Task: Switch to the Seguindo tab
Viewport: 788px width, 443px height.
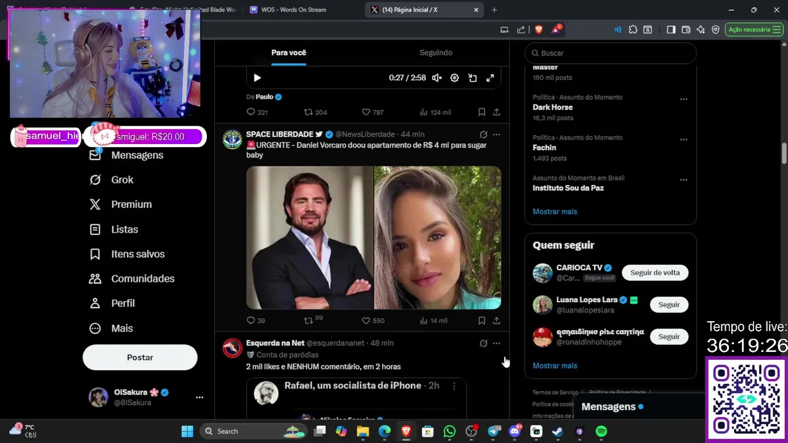Action: (436, 53)
